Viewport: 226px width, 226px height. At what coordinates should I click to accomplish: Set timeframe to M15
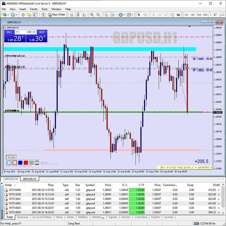(199, 15)
